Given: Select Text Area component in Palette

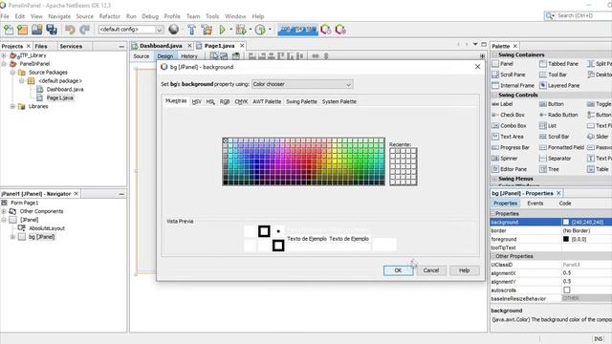Looking at the screenshot, I should (508, 137).
